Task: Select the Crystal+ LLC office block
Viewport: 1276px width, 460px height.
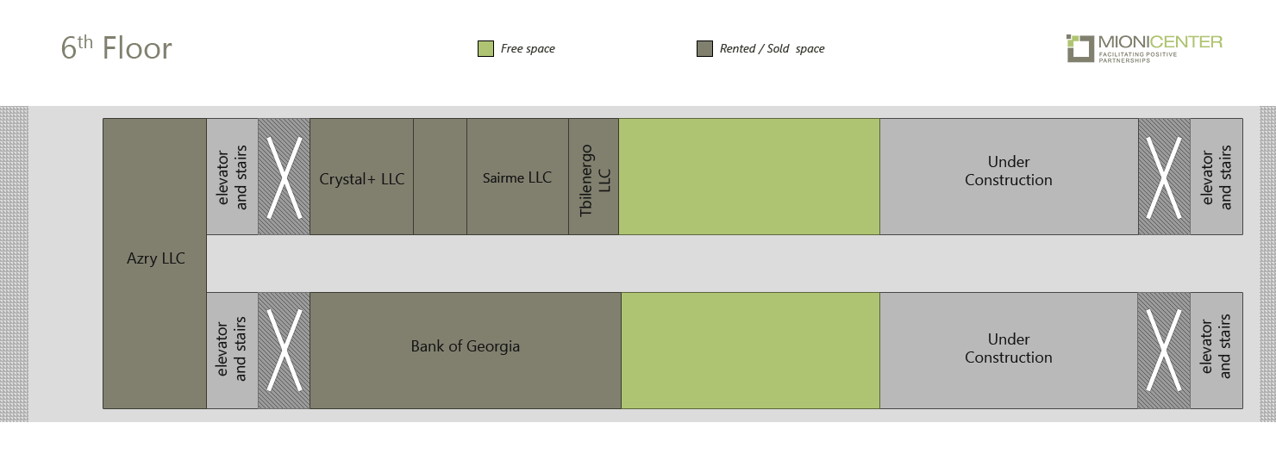Action: 362,177
